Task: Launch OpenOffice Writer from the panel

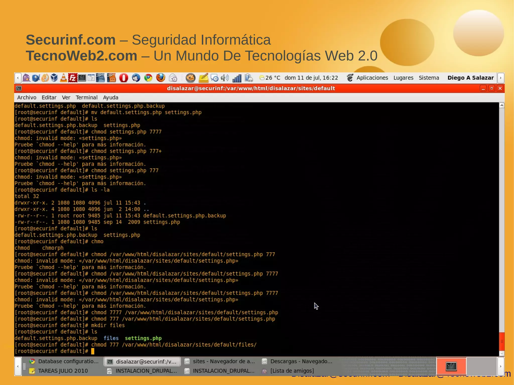Action: click(100, 78)
